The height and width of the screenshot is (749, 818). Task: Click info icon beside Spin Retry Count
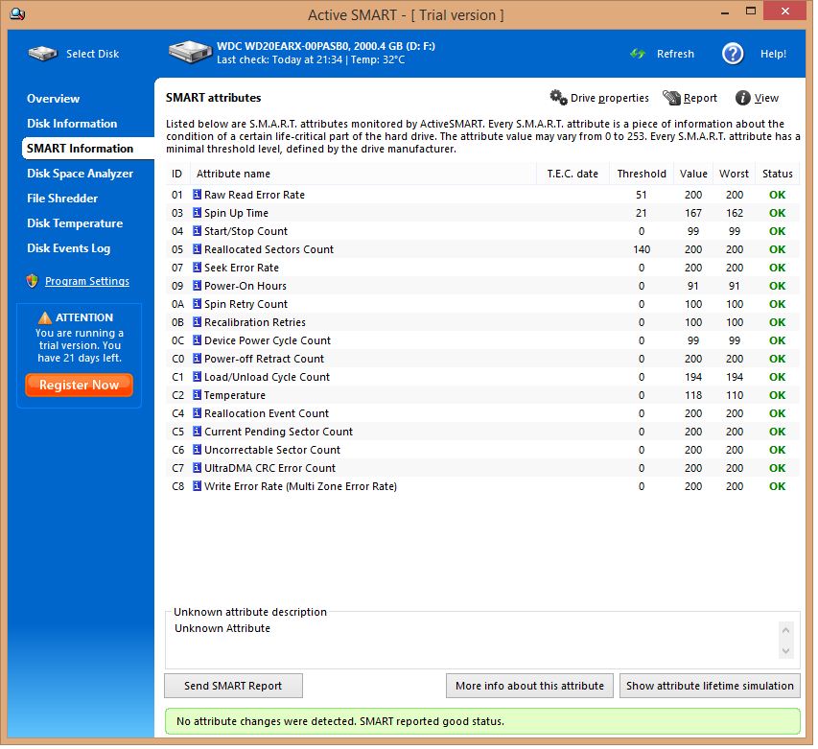(x=198, y=305)
